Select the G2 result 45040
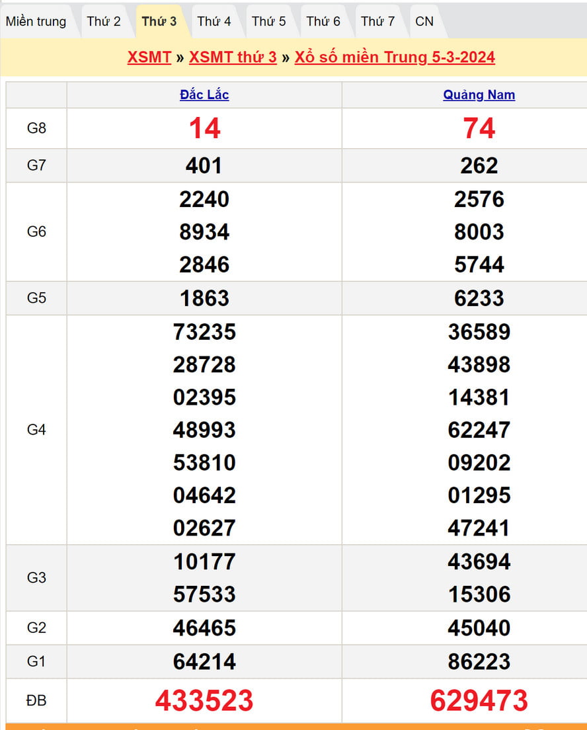The height and width of the screenshot is (730, 587). 479,628
